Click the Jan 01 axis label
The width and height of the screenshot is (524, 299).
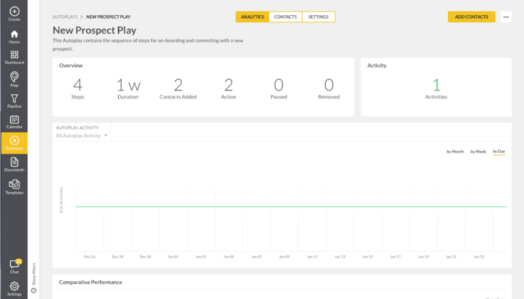(x=173, y=257)
